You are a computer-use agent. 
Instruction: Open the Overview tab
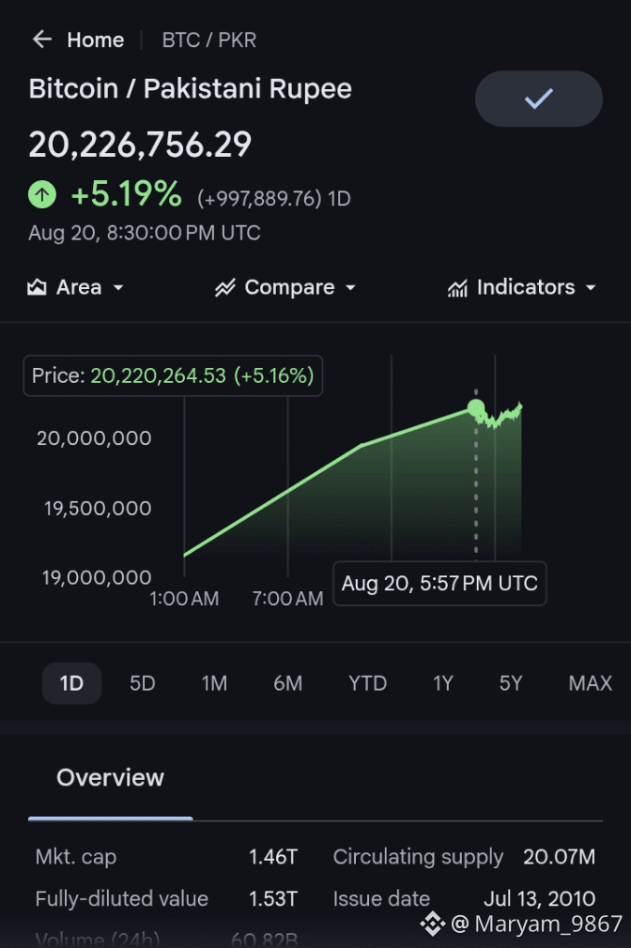110,777
